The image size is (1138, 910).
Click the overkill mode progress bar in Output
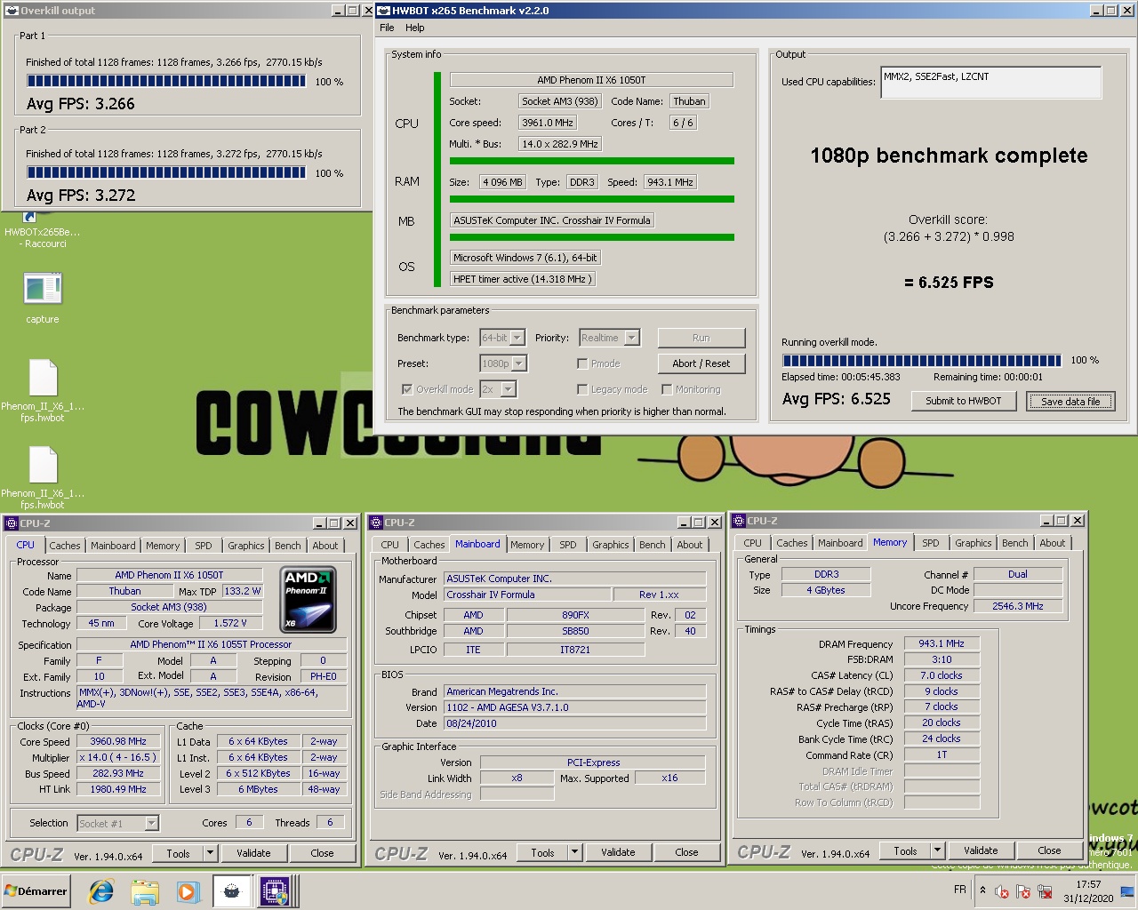(x=922, y=361)
